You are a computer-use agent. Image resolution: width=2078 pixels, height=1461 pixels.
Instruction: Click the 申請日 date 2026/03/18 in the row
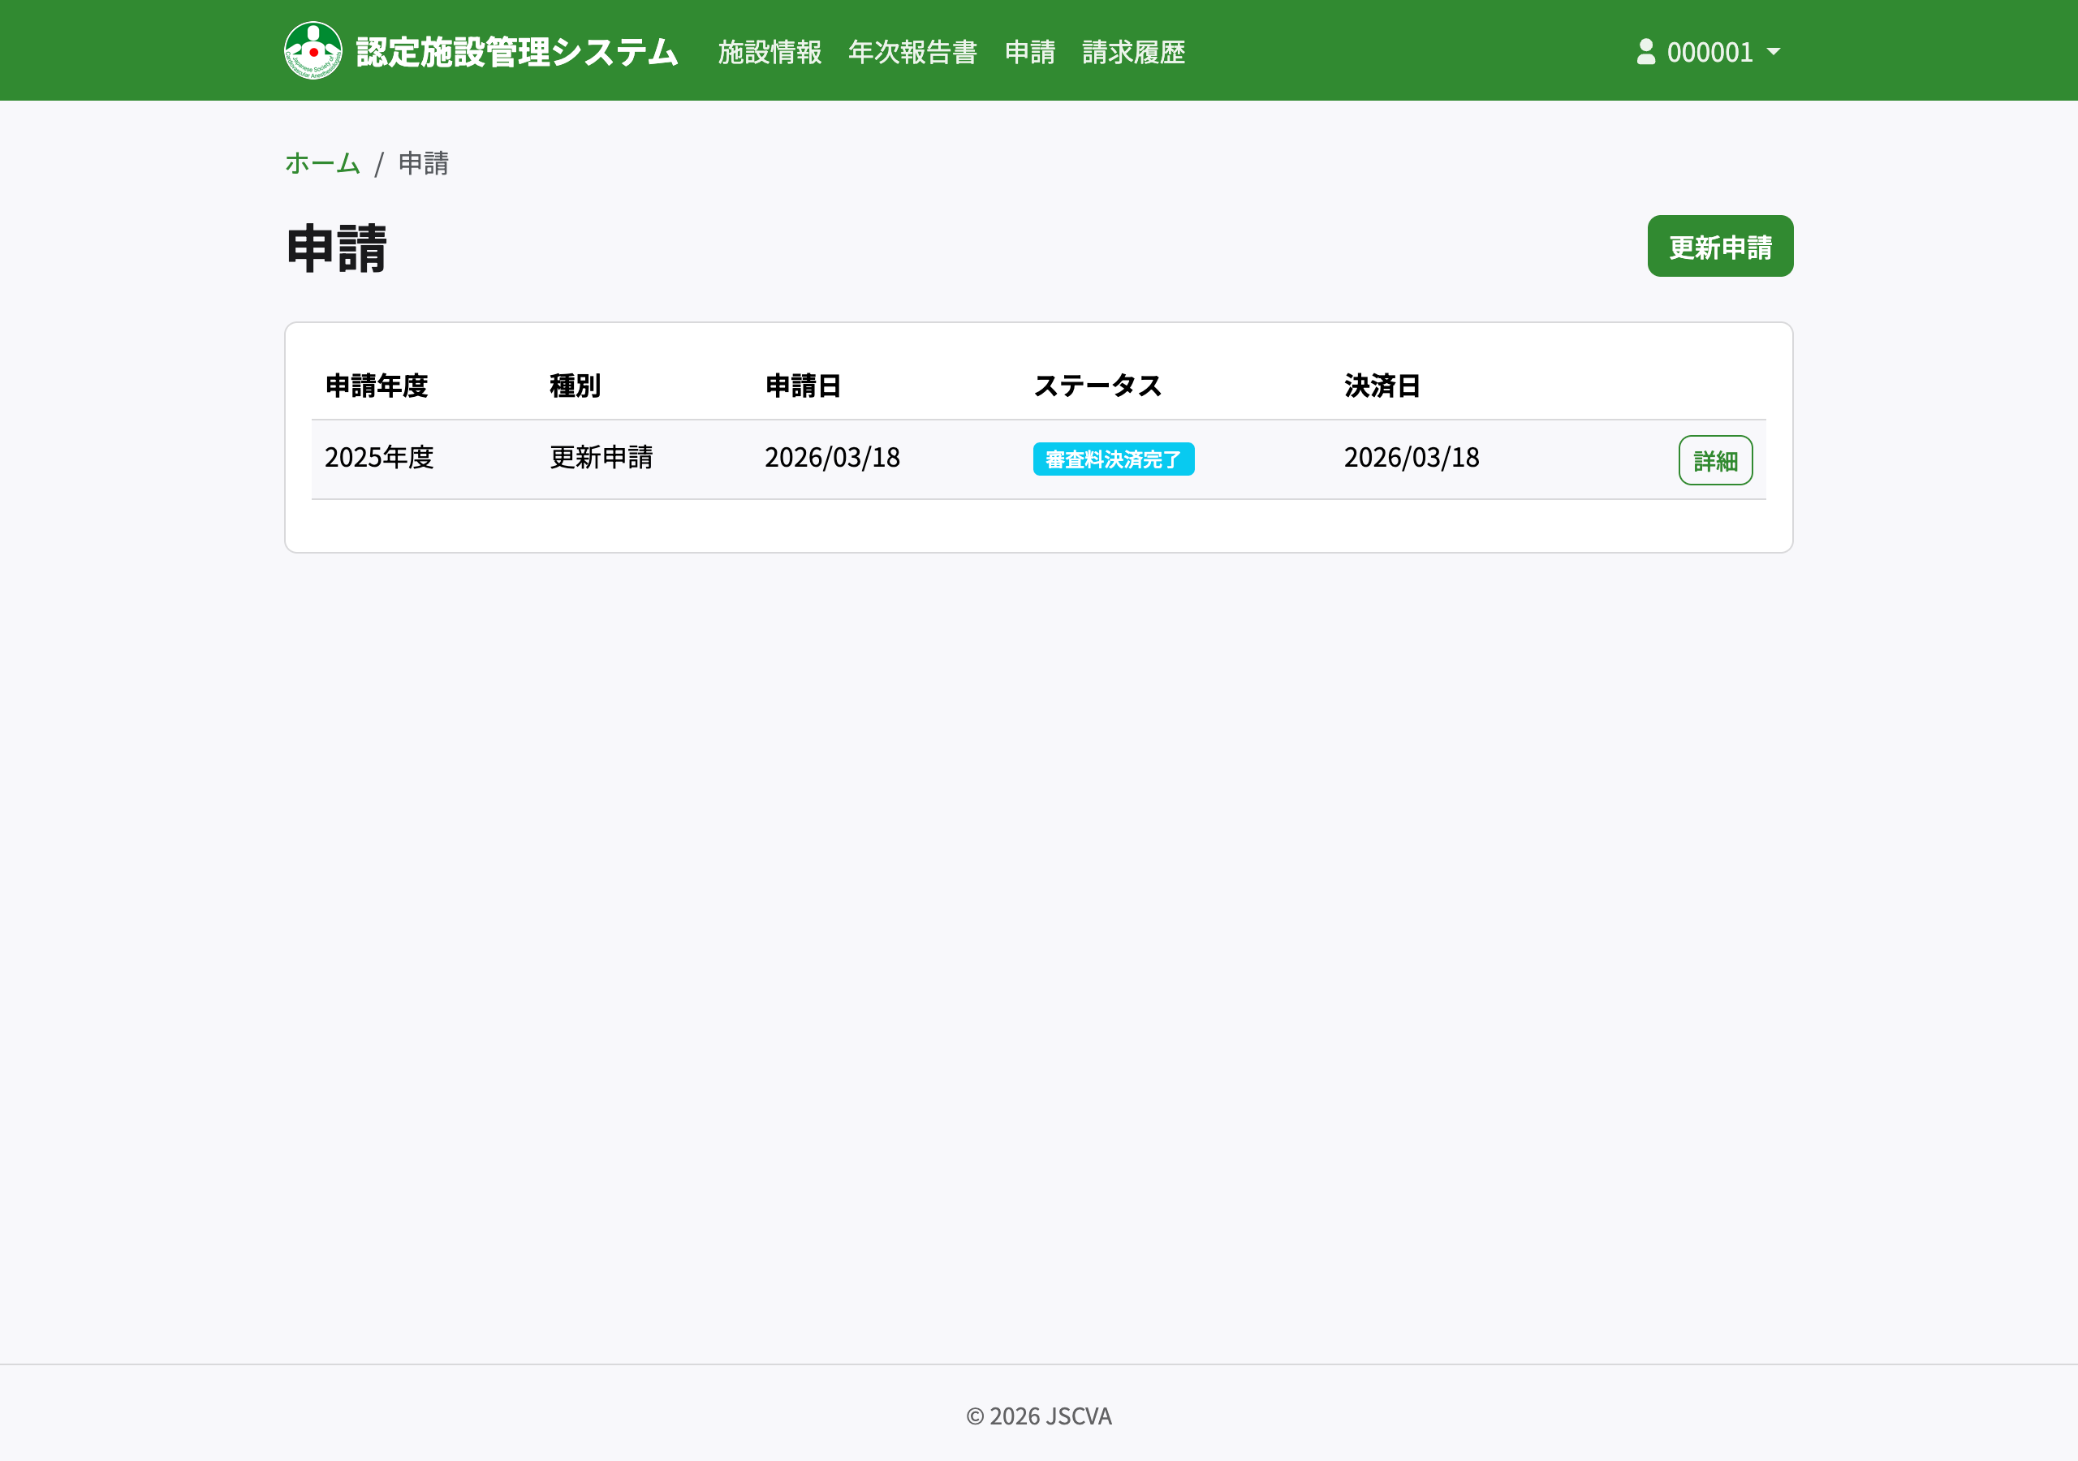click(x=831, y=459)
